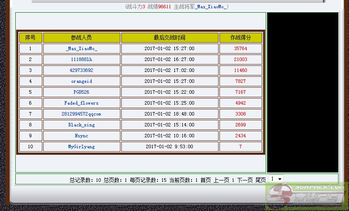
Task: Select player 429733692 in the ranking
Action: point(82,71)
